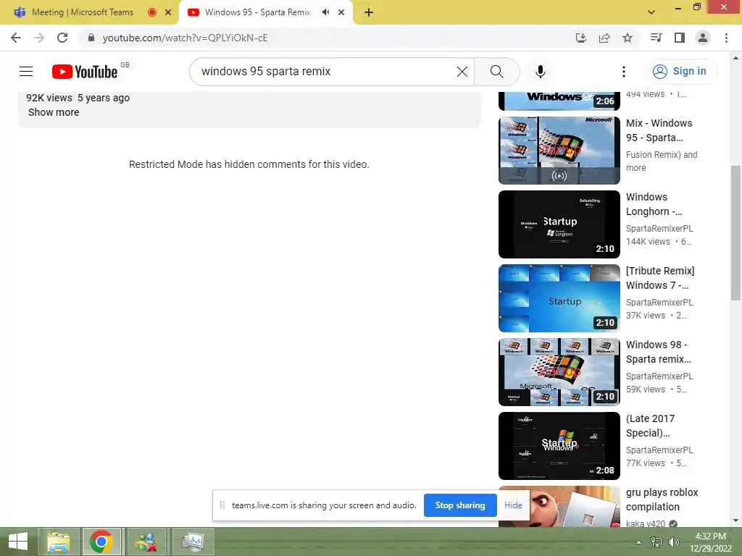Click Windows Longhorn video title

tap(654, 204)
